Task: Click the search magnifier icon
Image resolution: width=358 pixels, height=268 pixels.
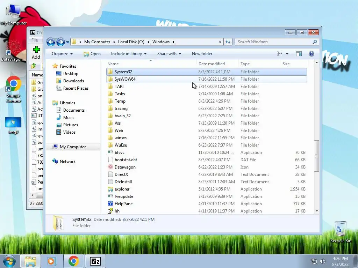Action: (315, 42)
